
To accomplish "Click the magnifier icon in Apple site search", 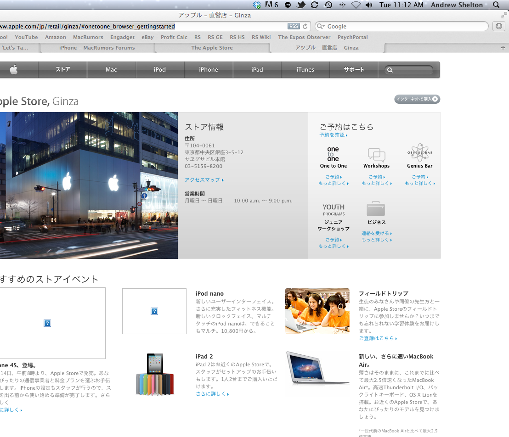I will [390, 70].
